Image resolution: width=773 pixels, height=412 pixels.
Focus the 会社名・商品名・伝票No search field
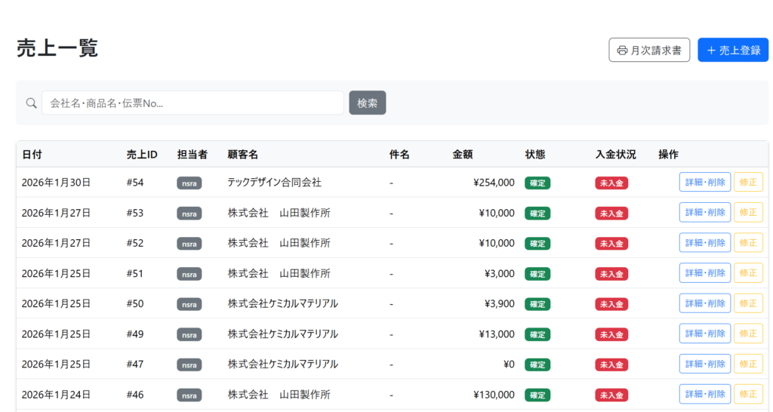[192, 103]
